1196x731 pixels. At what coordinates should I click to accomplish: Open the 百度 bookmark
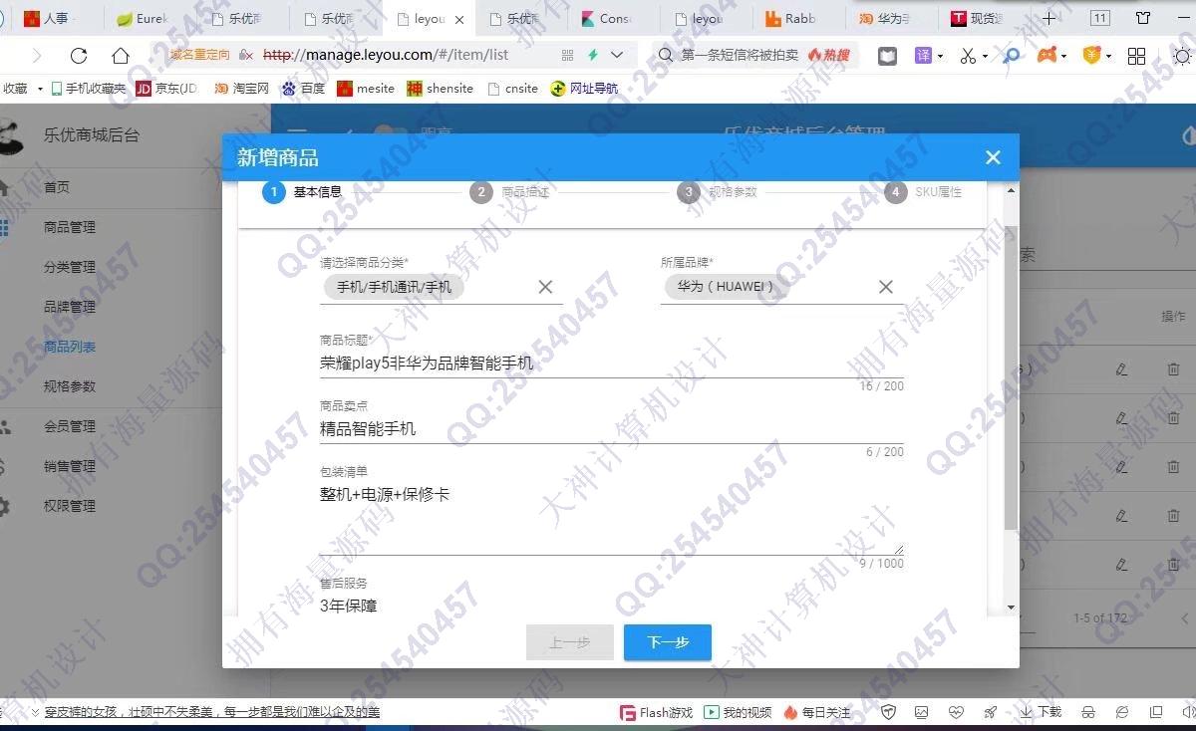303,89
